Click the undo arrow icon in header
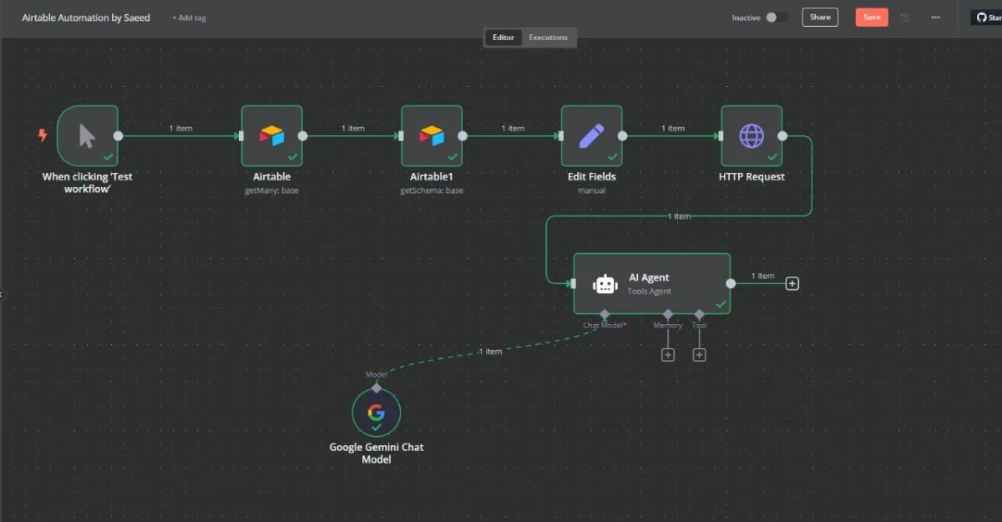The width and height of the screenshot is (1002, 522). pyautogui.click(x=905, y=17)
